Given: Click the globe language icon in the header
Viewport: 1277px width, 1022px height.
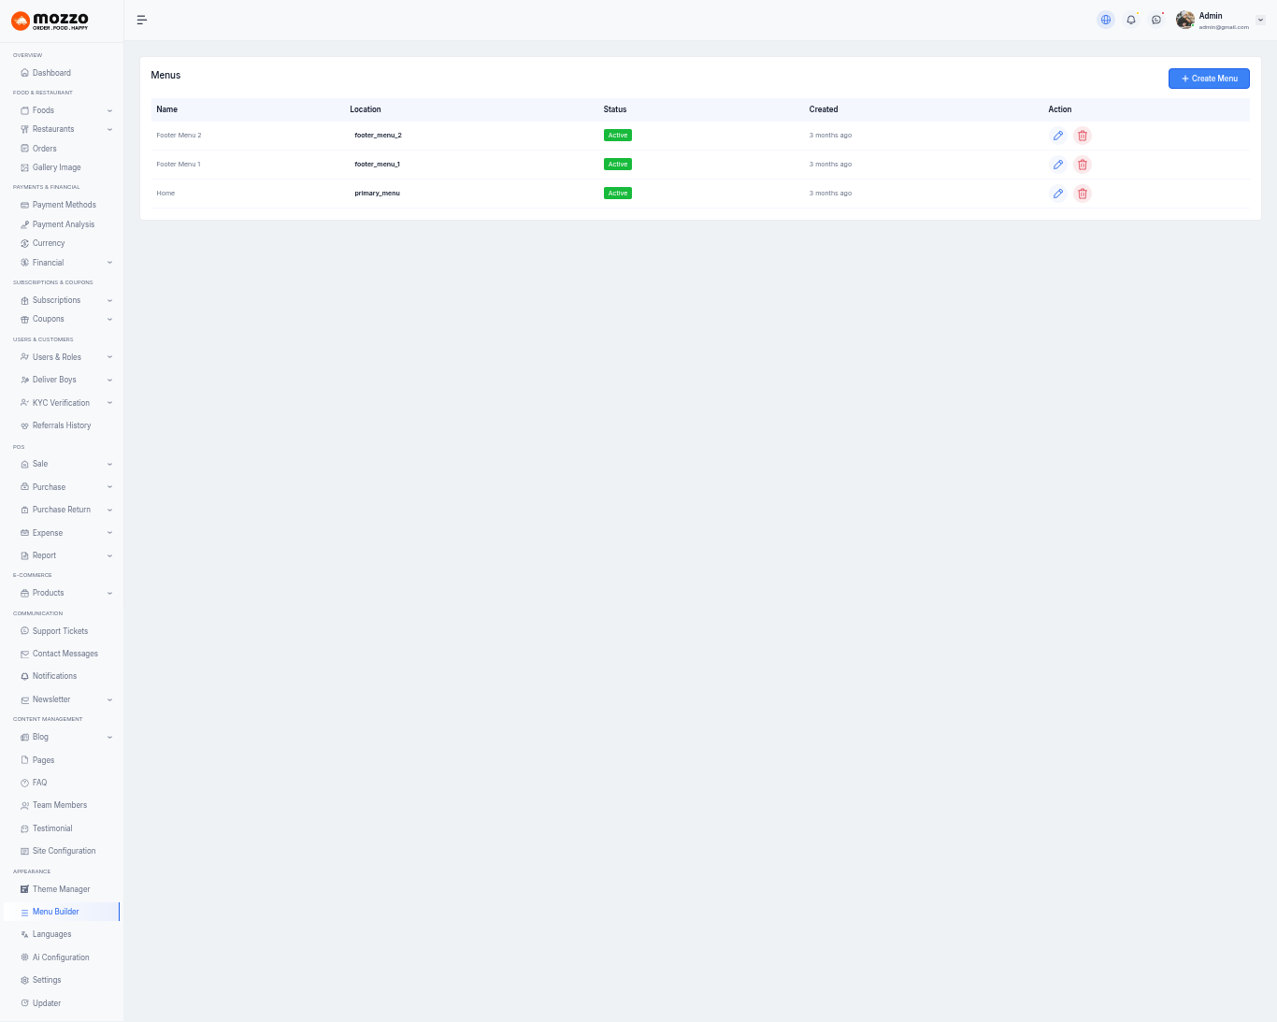Looking at the screenshot, I should pyautogui.click(x=1106, y=20).
